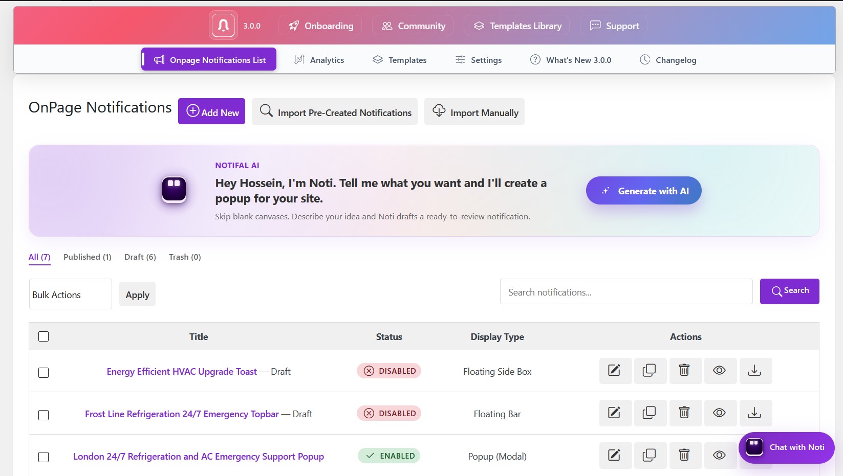The height and width of the screenshot is (476, 843).
Task: Filter by Draft (6) notifications
Action: pos(140,257)
